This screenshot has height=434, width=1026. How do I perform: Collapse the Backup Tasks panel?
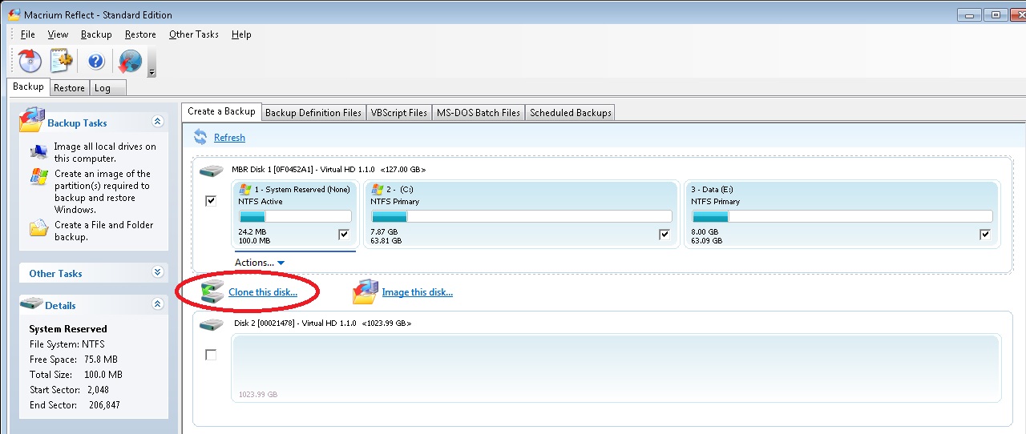158,122
